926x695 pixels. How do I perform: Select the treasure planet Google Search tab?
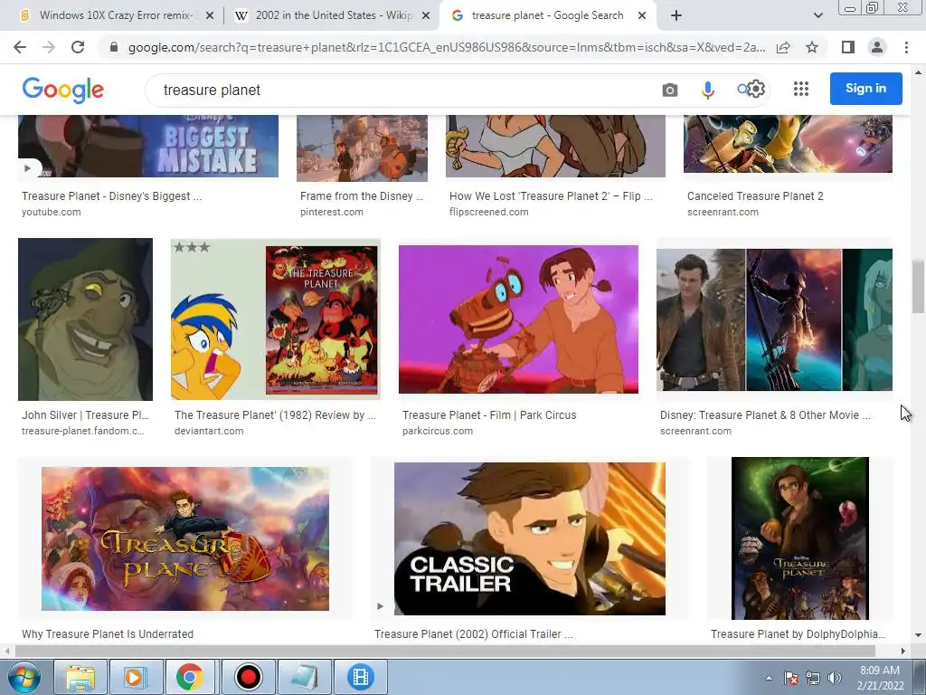click(546, 15)
